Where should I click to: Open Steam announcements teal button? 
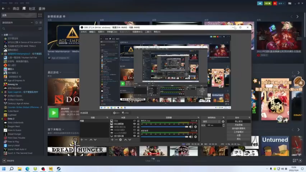click(260, 3)
